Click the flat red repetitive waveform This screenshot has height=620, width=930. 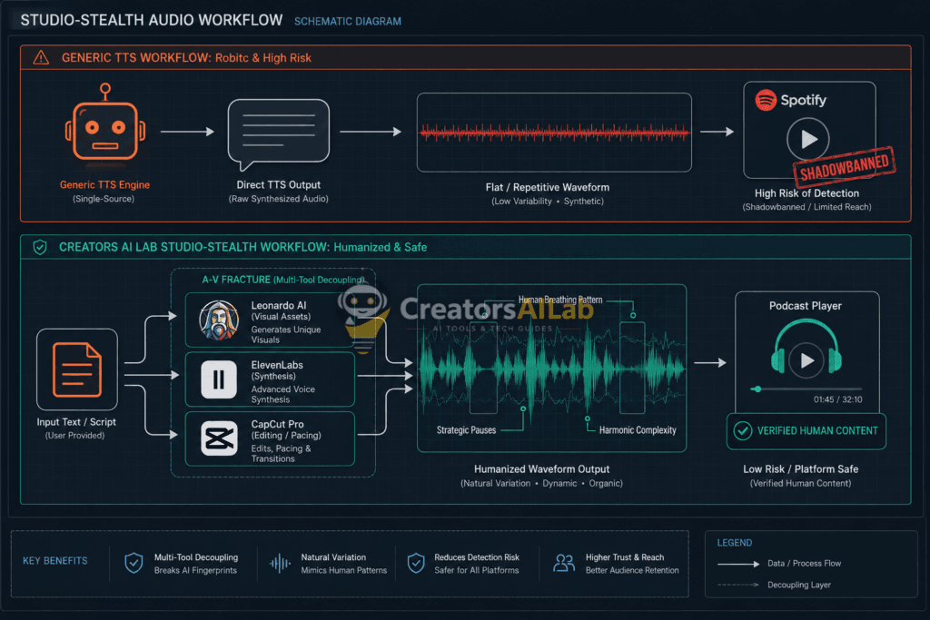[554, 133]
